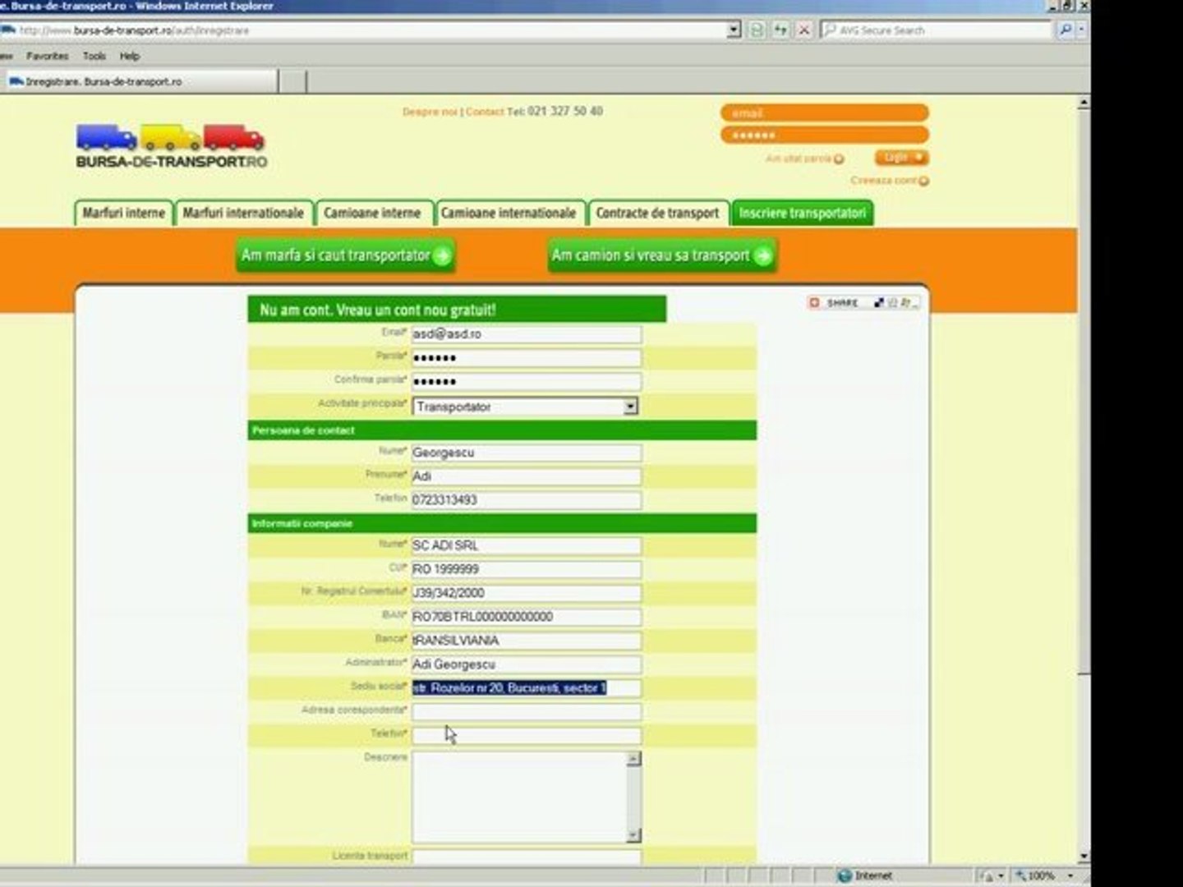Click the stop loading X icon
Viewport: 1183px width, 887px height.
tap(804, 30)
